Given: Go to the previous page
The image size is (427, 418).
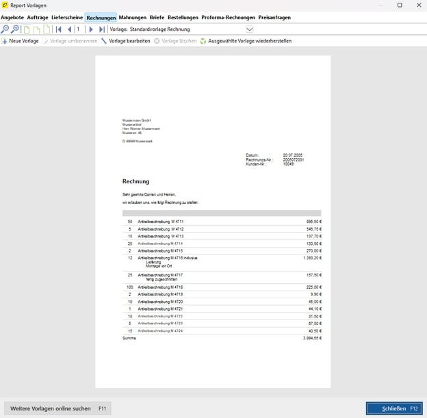Looking at the screenshot, I should (x=69, y=29).
